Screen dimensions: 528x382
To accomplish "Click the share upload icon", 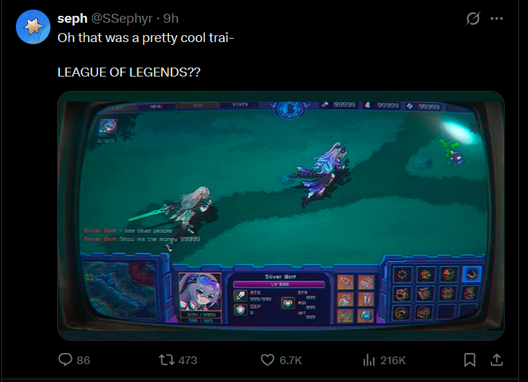I will point(496,360).
